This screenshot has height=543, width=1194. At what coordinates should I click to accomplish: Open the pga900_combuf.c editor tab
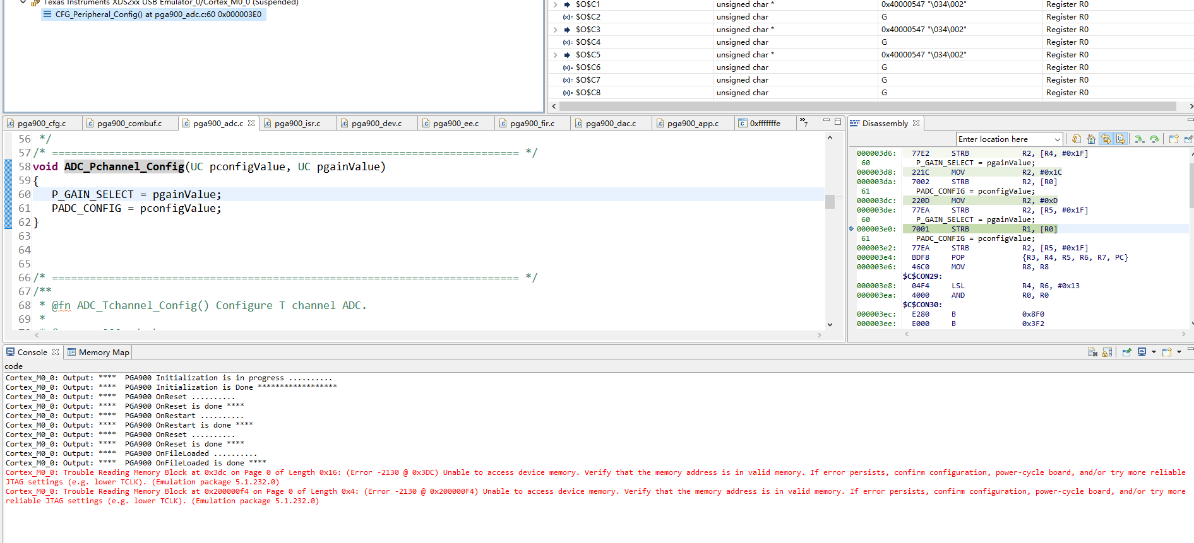[x=129, y=123]
